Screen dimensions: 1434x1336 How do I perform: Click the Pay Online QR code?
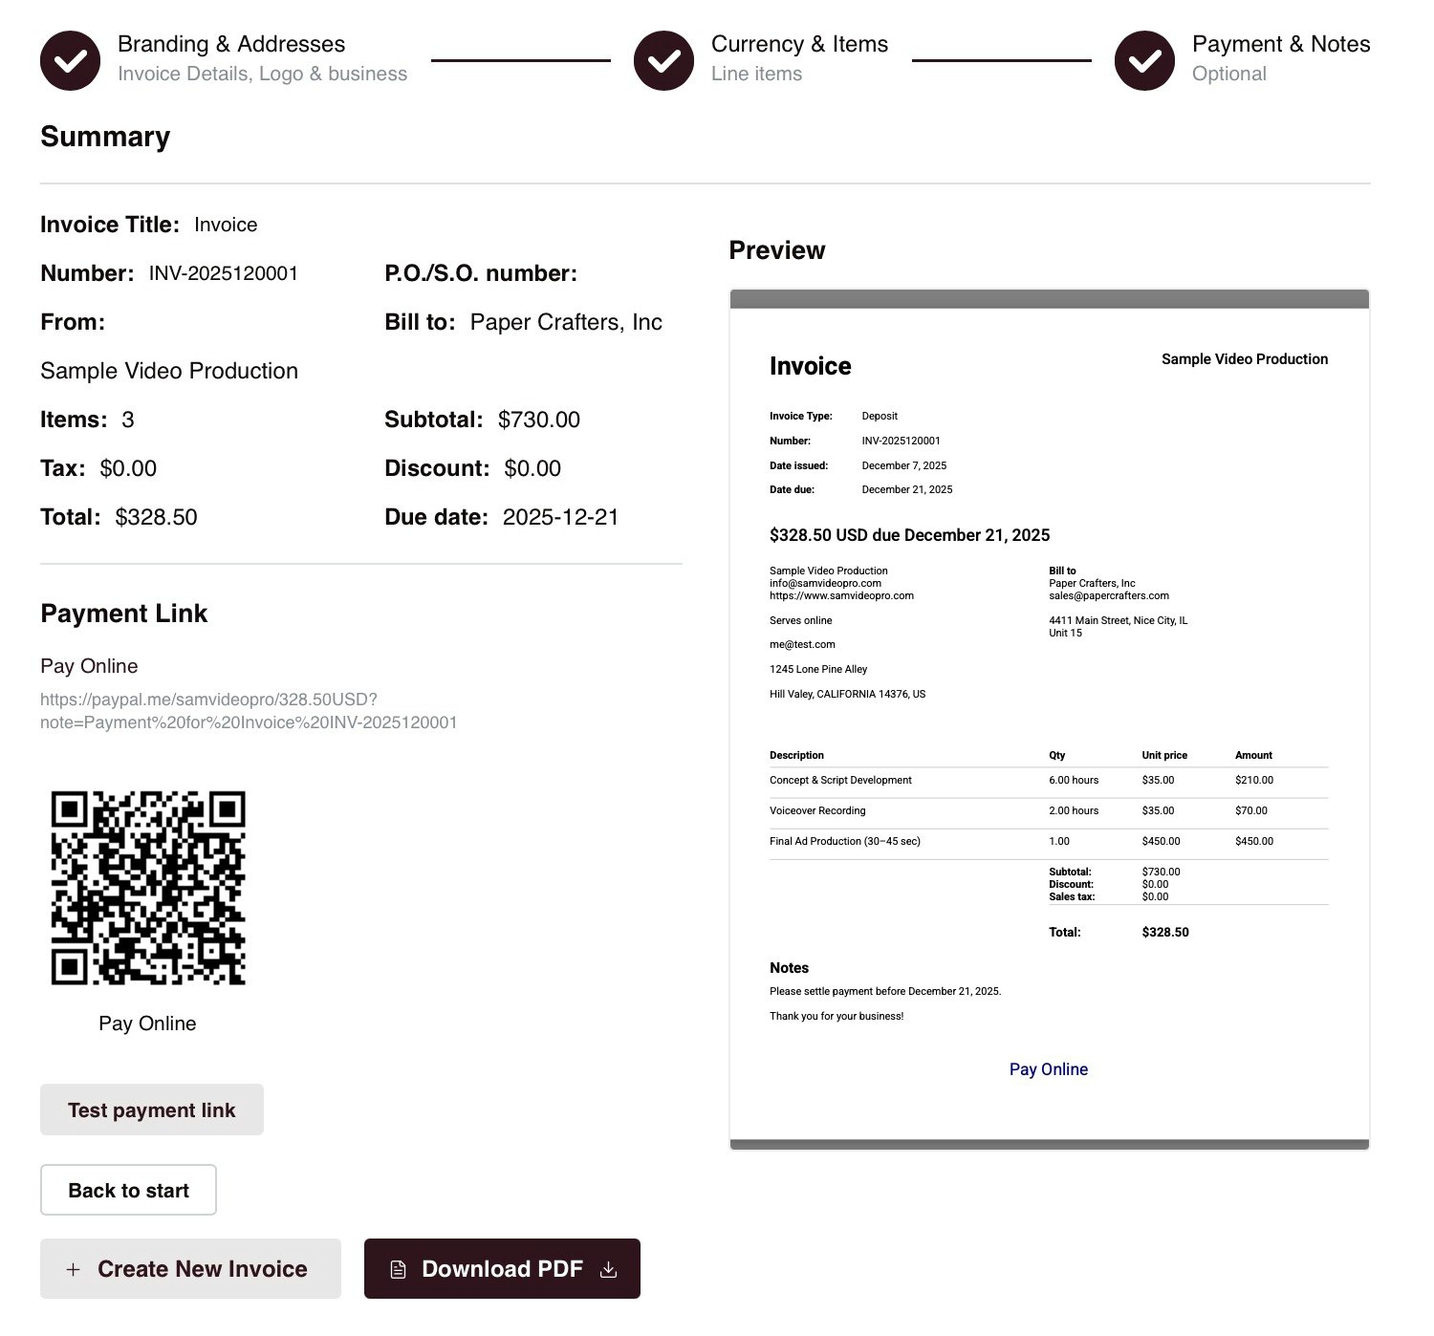tap(148, 887)
